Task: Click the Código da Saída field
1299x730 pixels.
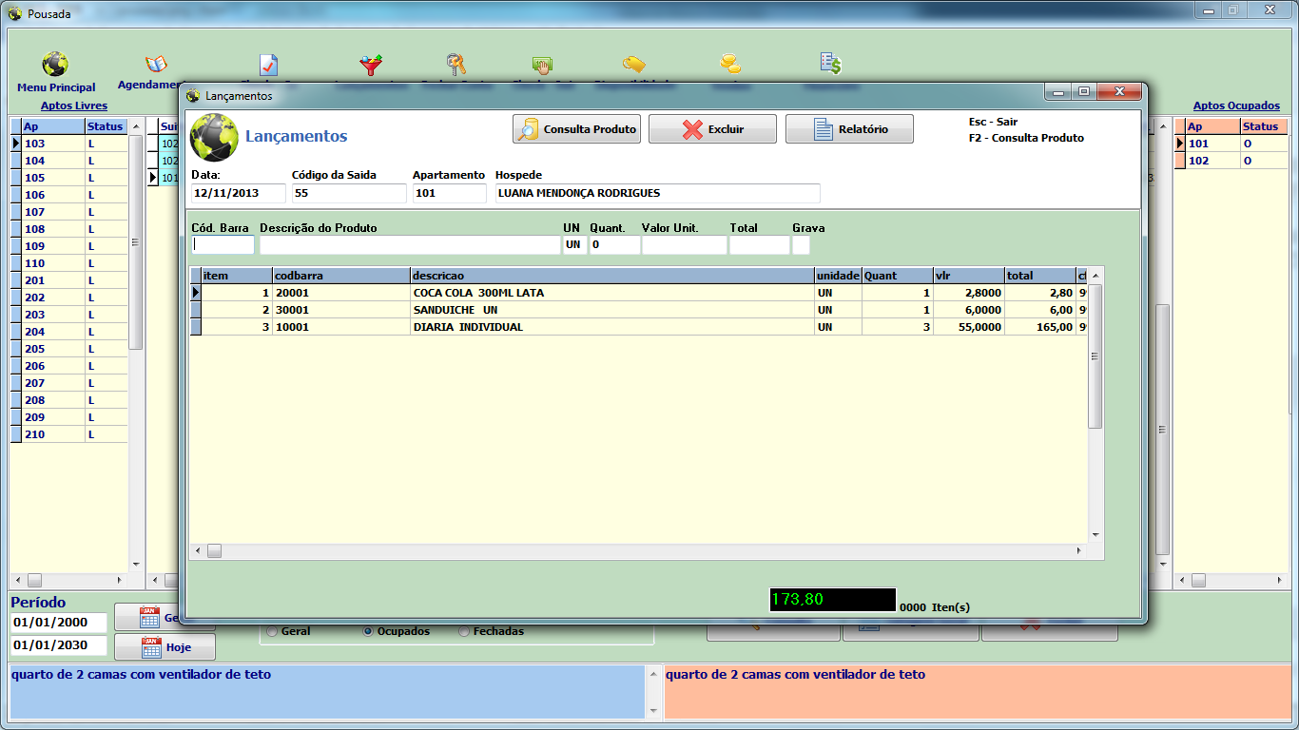Action: click(x=349, y=193)
